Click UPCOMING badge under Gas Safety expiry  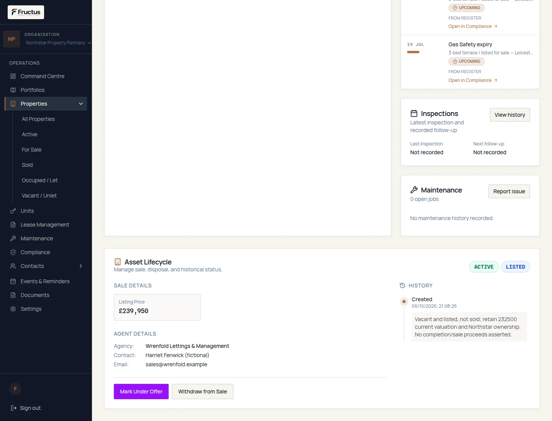467,62
